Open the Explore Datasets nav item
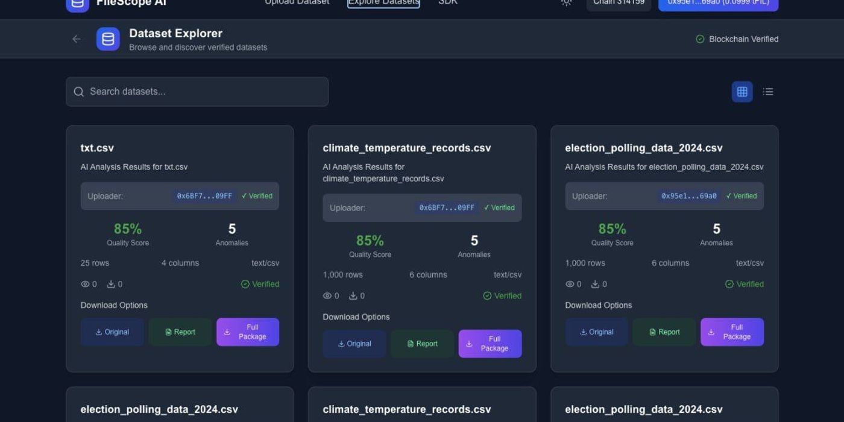The width and height of the screenshot is (844, 422). point(383,2)
